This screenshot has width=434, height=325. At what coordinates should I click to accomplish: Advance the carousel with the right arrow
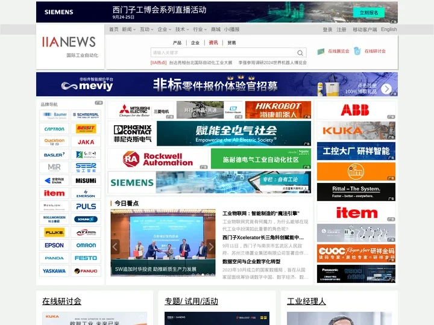click(211, 247)
